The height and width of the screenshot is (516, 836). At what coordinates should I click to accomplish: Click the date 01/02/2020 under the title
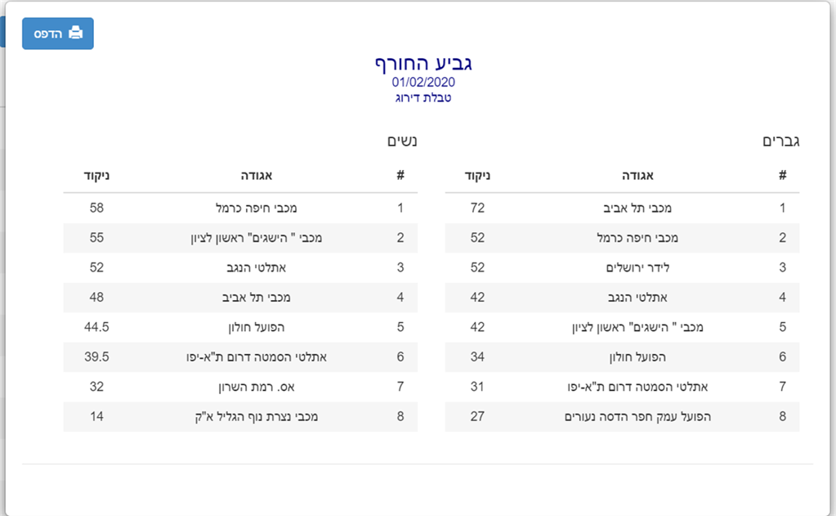pyautogui.click(x=423, y=82)
